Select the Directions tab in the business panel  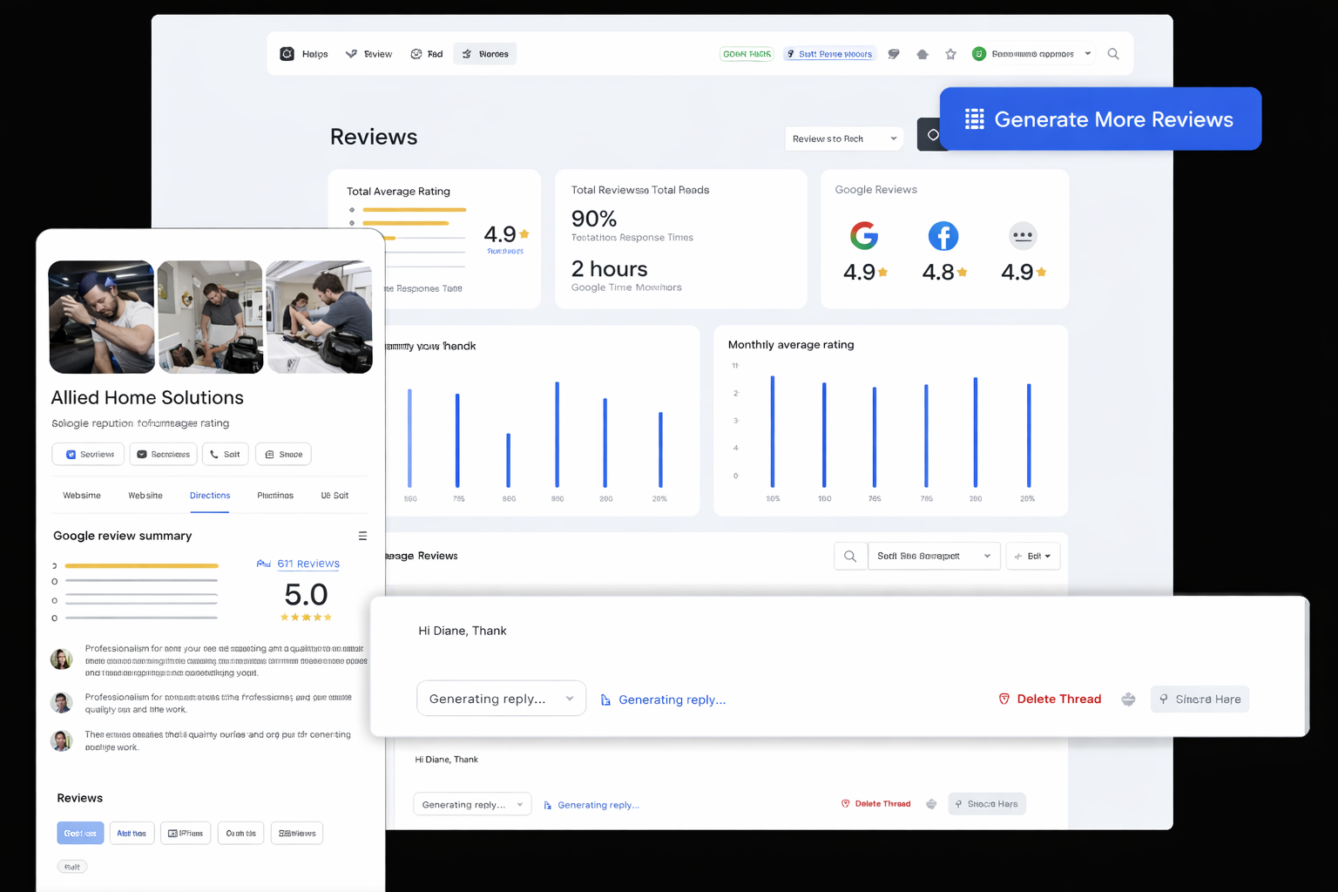(x=210, y=496)
